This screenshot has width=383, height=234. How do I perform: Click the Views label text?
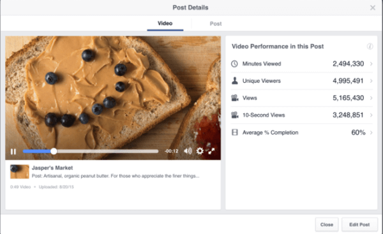point(250,98)
